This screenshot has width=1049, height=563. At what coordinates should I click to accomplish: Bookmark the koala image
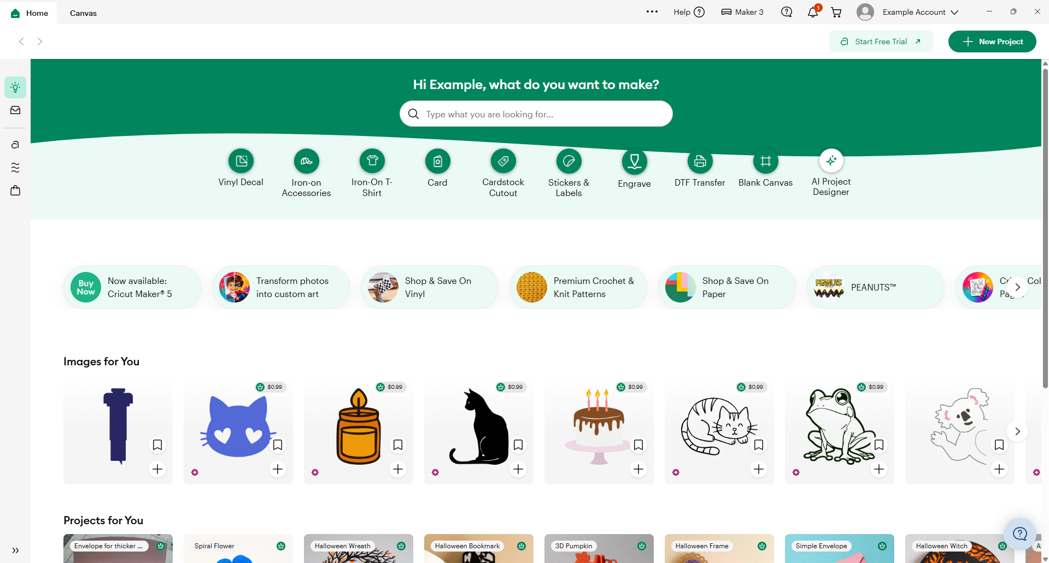(x=999, y=445)
